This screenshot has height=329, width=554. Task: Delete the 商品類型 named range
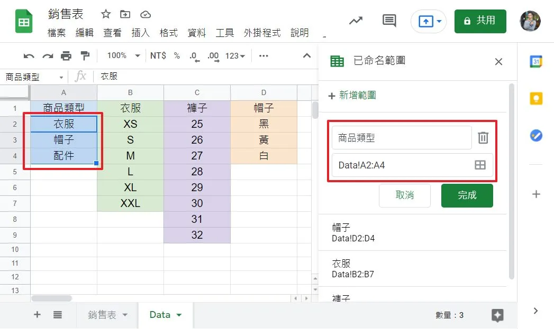pyautogui.click(x=483, y=137)
